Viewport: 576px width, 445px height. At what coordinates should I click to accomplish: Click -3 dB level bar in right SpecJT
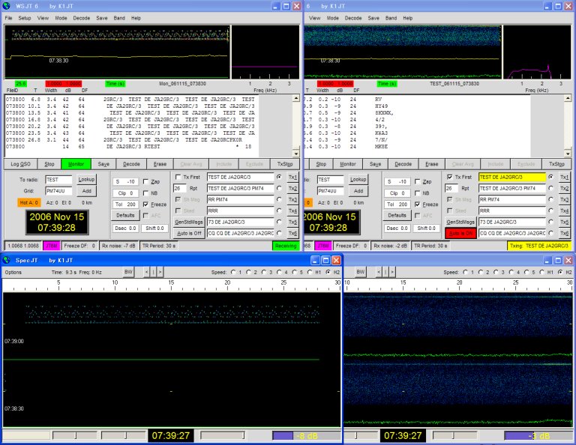pos(538,436)
